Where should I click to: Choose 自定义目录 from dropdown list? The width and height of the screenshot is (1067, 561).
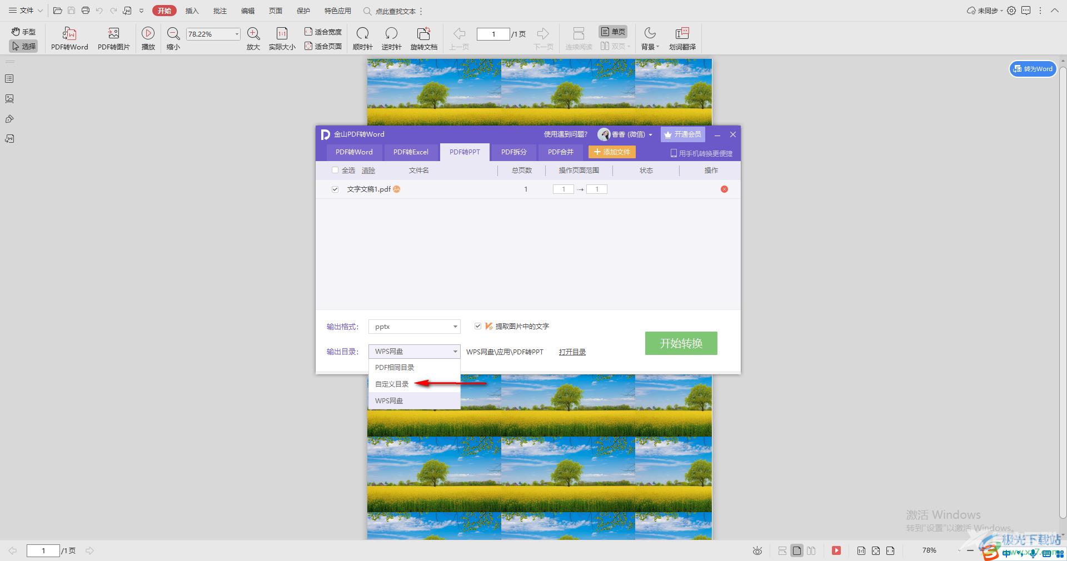click(415, 384)
